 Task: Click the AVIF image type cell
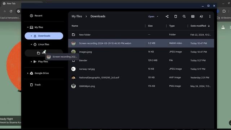(x=175, y=78)
